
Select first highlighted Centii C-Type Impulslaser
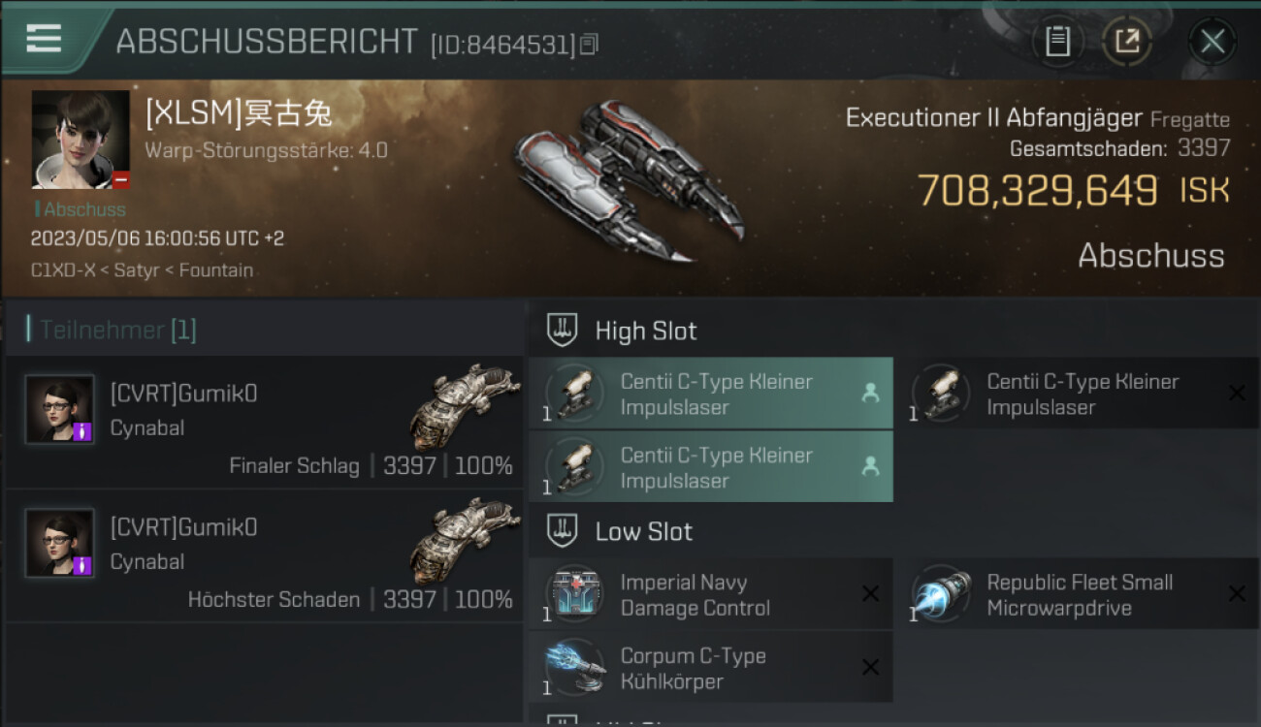coord(711,394)
